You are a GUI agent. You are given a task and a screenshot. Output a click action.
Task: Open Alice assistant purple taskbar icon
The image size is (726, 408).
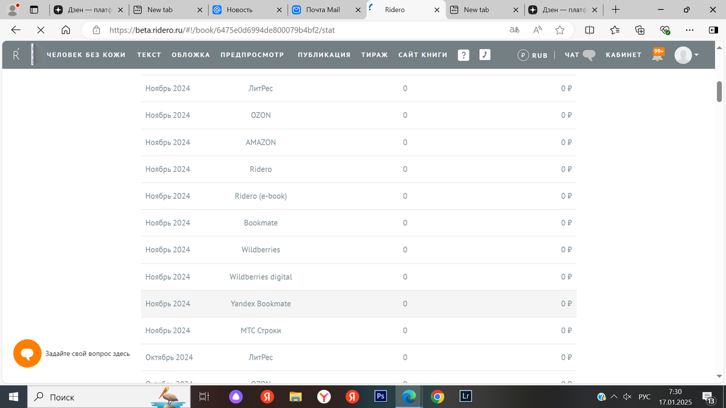236,397
